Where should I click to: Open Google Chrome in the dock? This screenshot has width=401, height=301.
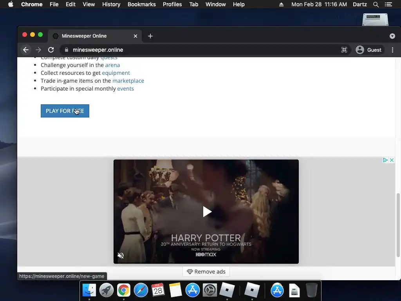(123, 290)
